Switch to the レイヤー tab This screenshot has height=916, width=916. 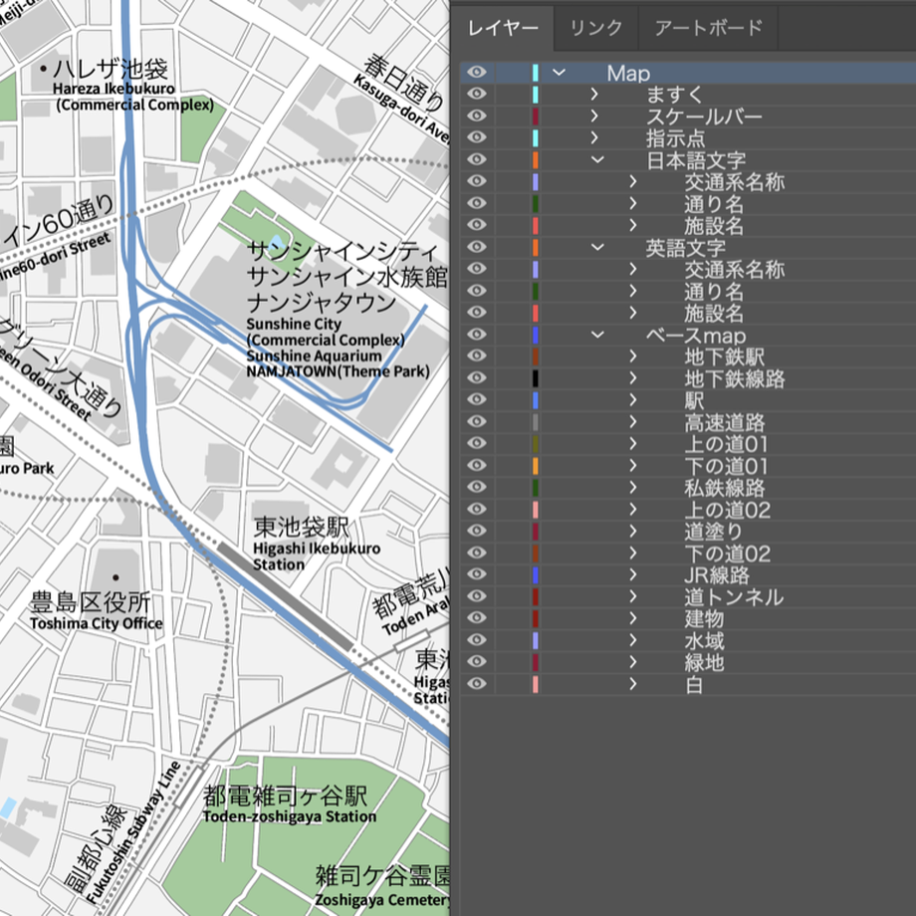pyautogui.click(x=503, y=28)
